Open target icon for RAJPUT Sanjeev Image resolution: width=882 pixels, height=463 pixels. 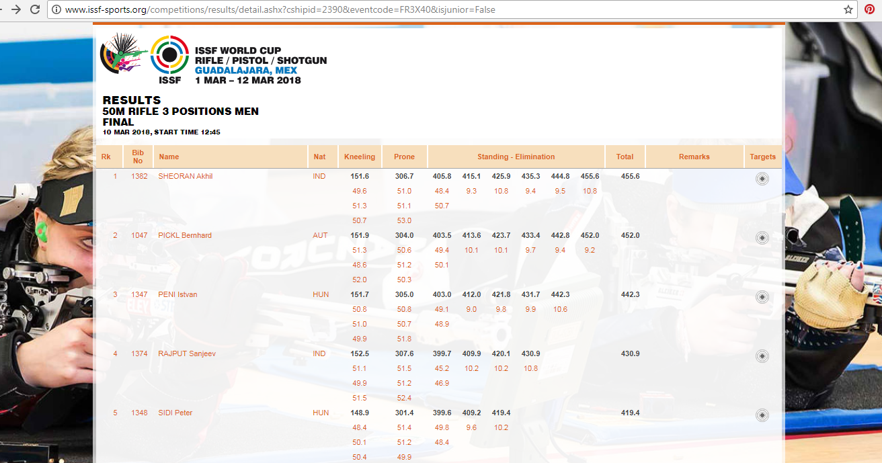(x=762, y=356)
